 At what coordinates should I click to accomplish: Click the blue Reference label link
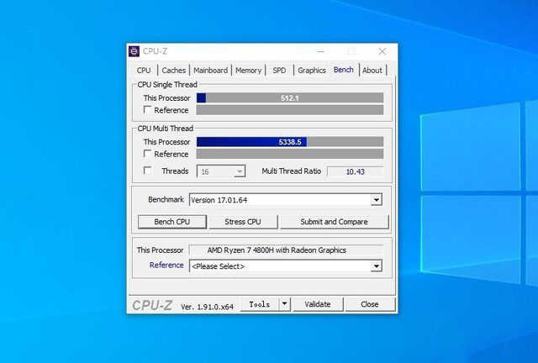166,266
